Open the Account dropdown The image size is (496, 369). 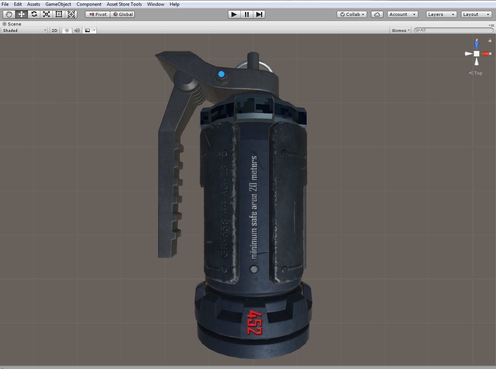pos(402,14)
